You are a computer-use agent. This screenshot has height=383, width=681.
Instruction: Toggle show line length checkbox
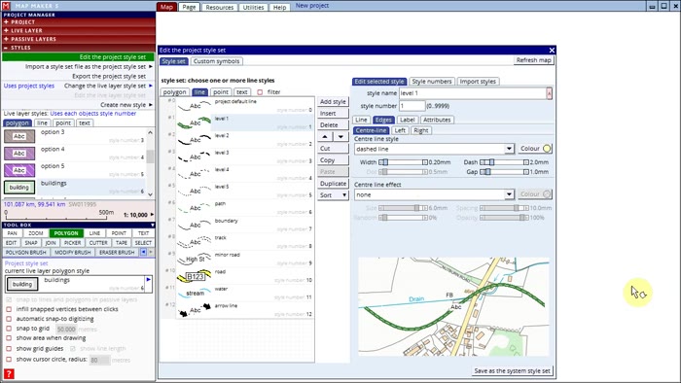[73, 349]
